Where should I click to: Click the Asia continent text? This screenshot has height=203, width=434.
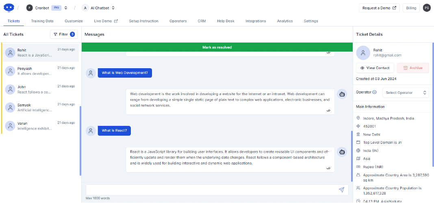(367, 159)
